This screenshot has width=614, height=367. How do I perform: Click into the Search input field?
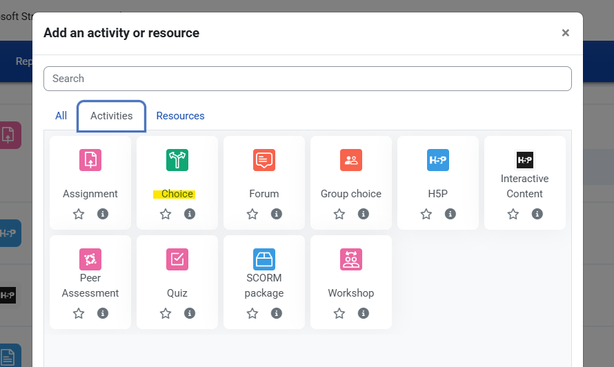click(307, 79)
